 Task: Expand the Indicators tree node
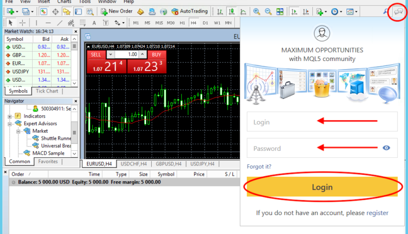tap(10, 116)
